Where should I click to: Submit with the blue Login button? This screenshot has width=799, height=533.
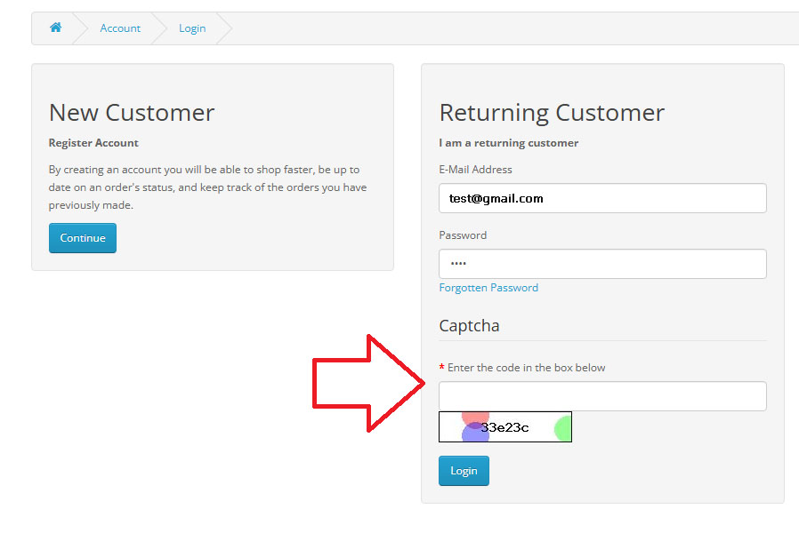[464, 471]
